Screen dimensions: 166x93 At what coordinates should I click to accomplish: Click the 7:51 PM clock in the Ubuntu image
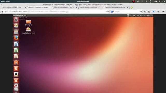tap(147, 16)
